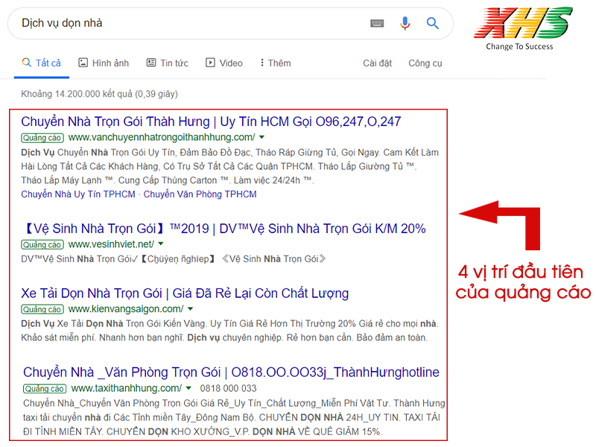Image resolution: width=596 pixels, height=447 pixels.
Task: Expand dropdown arrow after vanchuyennhatrongoithanhhung.com
Action: coord(262,137)
